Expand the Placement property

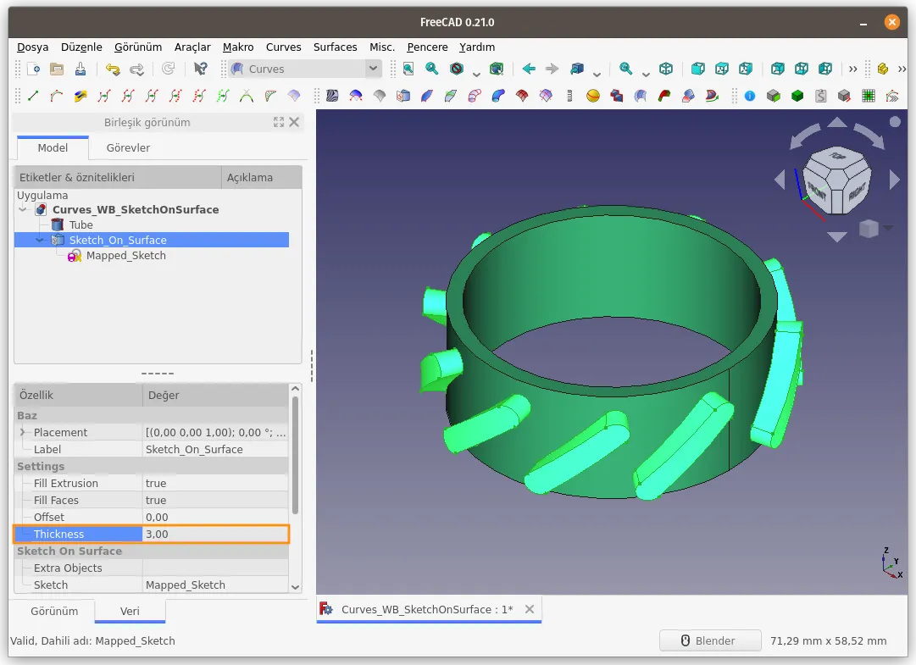(x=23, y=432)
